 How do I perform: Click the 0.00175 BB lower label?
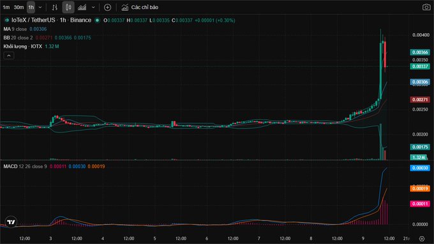[x=420, y=147]
